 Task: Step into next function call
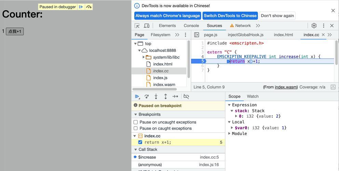[x=156, y=96]
